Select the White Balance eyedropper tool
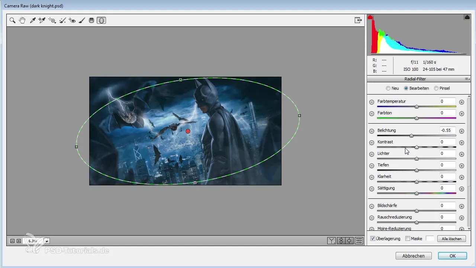Viewport: 476px width, 268px height. (x=32, y=20)
